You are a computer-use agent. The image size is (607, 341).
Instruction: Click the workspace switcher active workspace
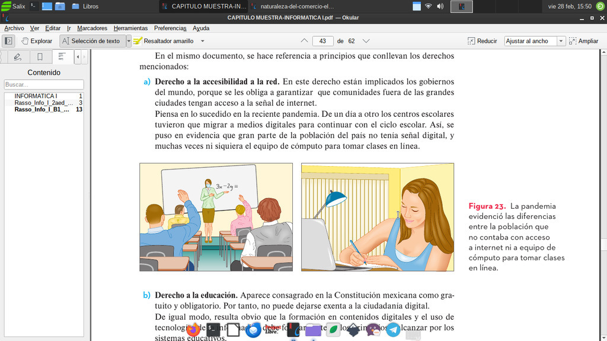click(461, 6)
